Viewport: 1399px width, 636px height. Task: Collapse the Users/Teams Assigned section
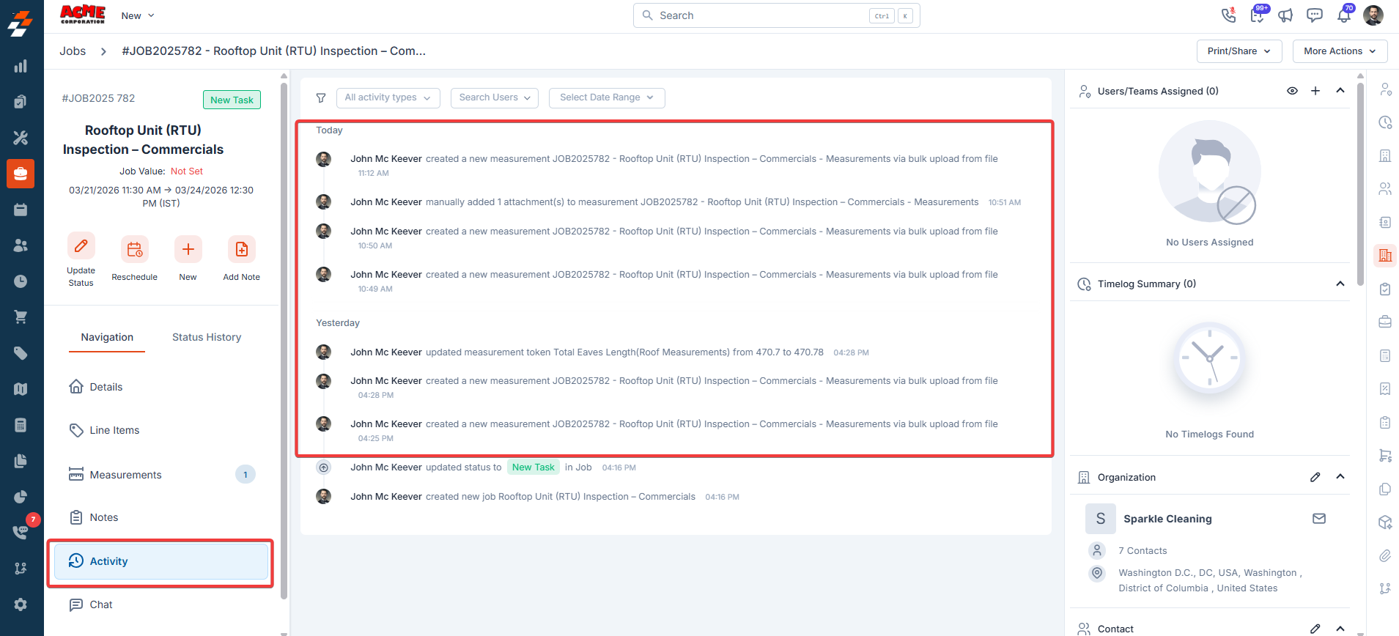(1340, 91)
